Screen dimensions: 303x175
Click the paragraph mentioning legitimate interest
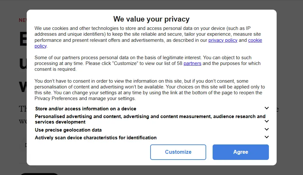(x=147, y=63)
